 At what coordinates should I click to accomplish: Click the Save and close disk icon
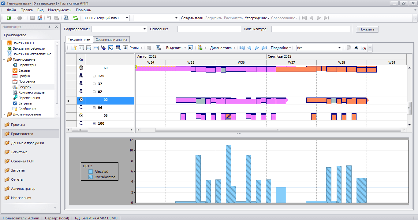(40, 18)
